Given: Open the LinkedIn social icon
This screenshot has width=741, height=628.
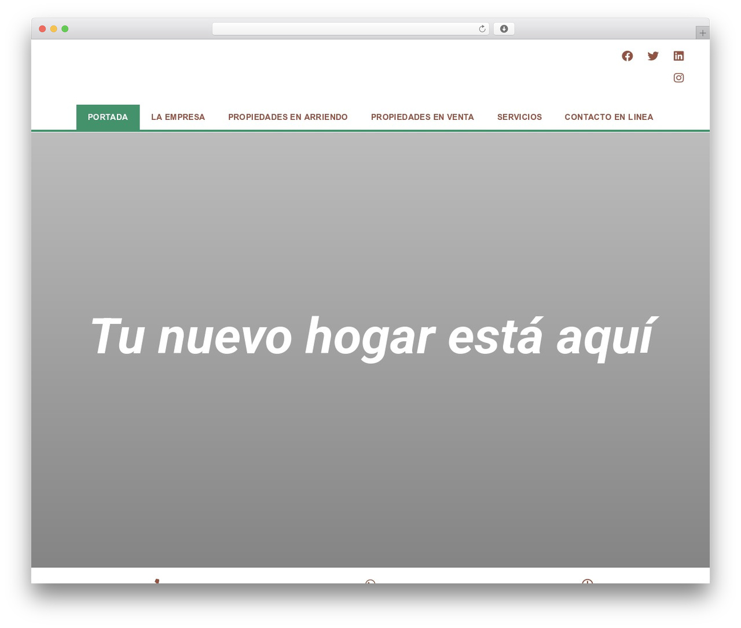Looking at the screenshot, I should (678, 56).
